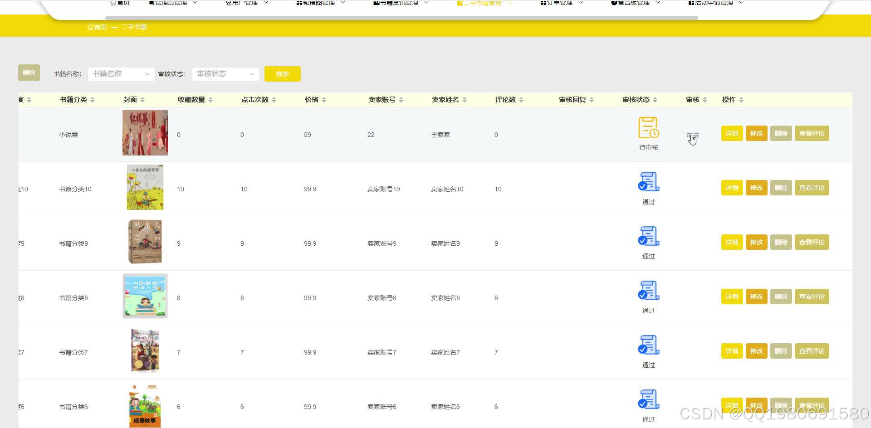
Task: Open the 书籍名称 filter dropdown
Action: (x=121, y=74)
